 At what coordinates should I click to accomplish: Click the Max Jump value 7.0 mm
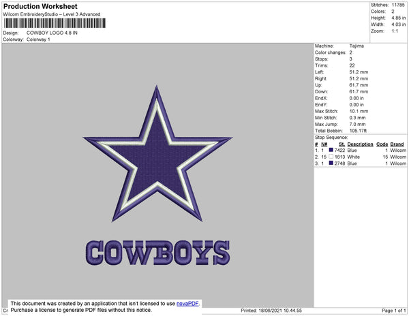[x=358, y=124]
